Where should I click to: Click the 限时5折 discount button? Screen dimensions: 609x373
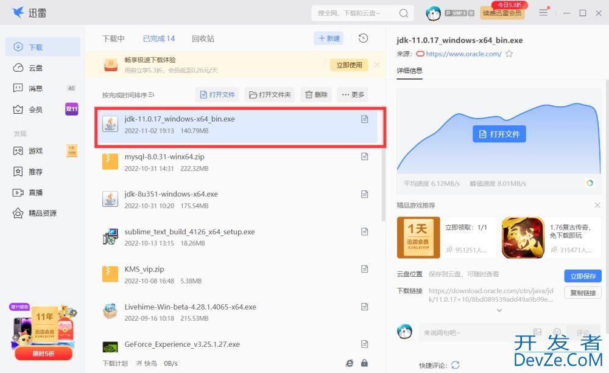tap(43, 354)
